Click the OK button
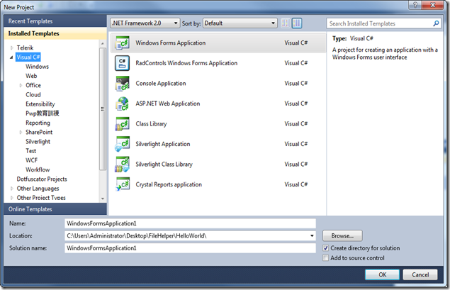 pyautogui.click(x=382, y=275)
